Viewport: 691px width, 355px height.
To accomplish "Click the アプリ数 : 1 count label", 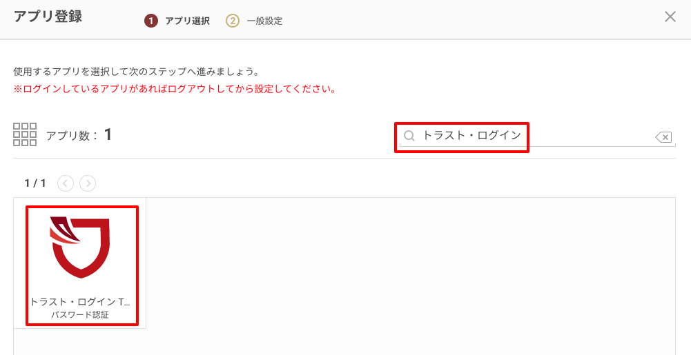I will (79, 135).
